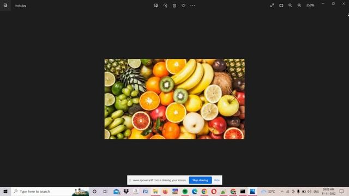349x196 pixels.
Task: Click the 259% zoom percentage
Action: 310,5
